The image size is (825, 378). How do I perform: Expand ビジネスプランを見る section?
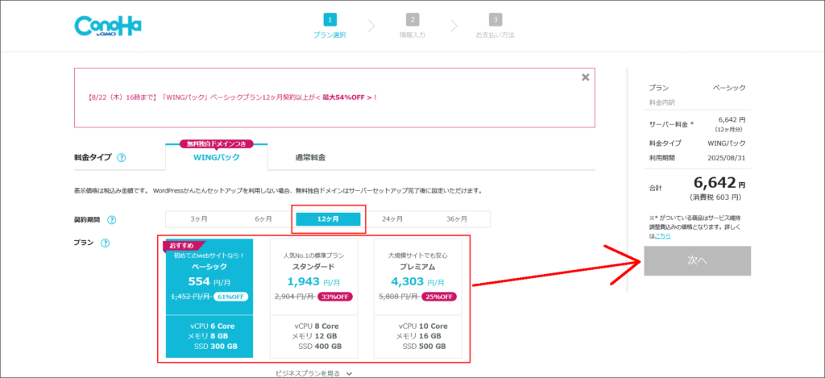pyautogui.click(x=313, y=373)
